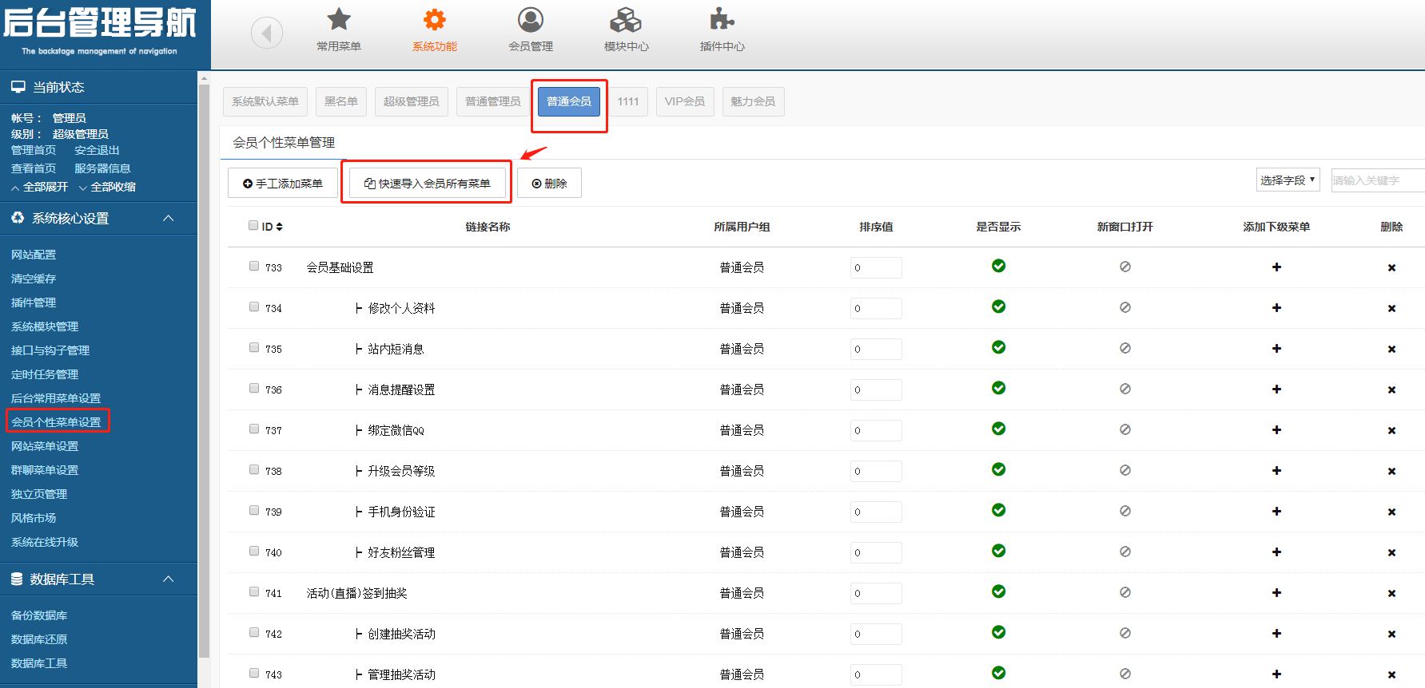Check the checkbox for row 734
The height and width of the screenshot is (688, 1425).
[x=254, y=307]
